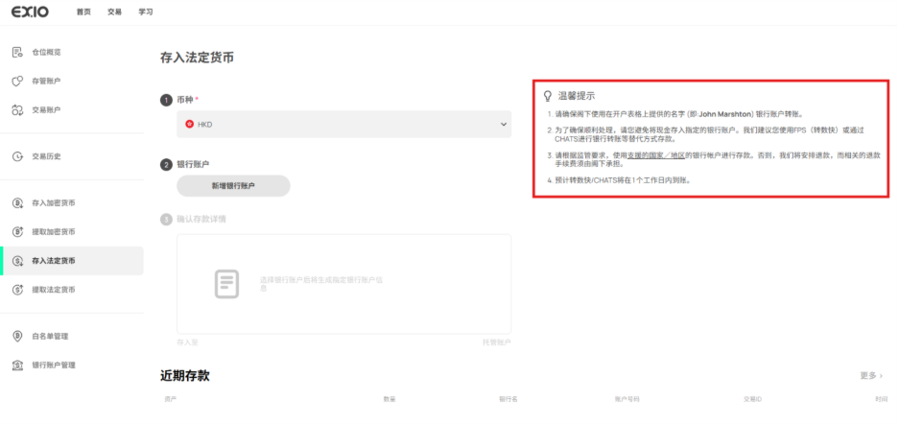Open 仓位概览 sidebar icon
The image size is (898, 424).
[x=18, y=52]
